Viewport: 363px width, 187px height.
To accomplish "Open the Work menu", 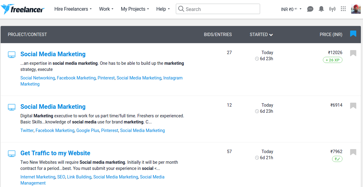I will pyautogui.click(x=106, y=9).
